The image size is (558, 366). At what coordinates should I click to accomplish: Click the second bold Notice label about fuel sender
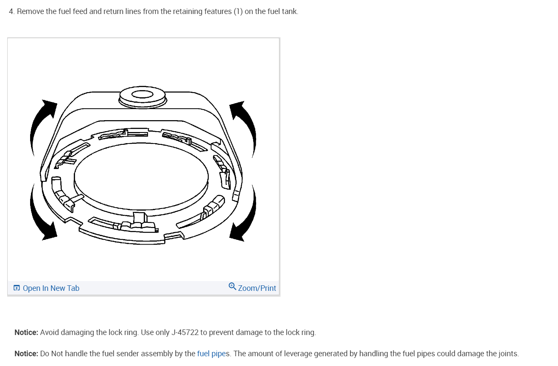(26, 353)
